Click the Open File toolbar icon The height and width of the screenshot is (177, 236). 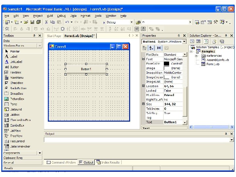26,22
